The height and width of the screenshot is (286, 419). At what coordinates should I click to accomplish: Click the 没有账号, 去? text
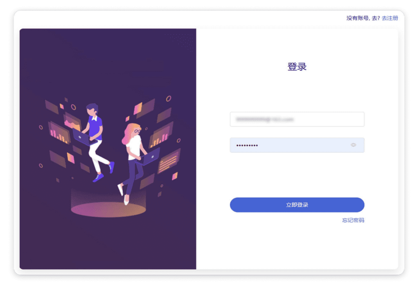coord(363,18)
